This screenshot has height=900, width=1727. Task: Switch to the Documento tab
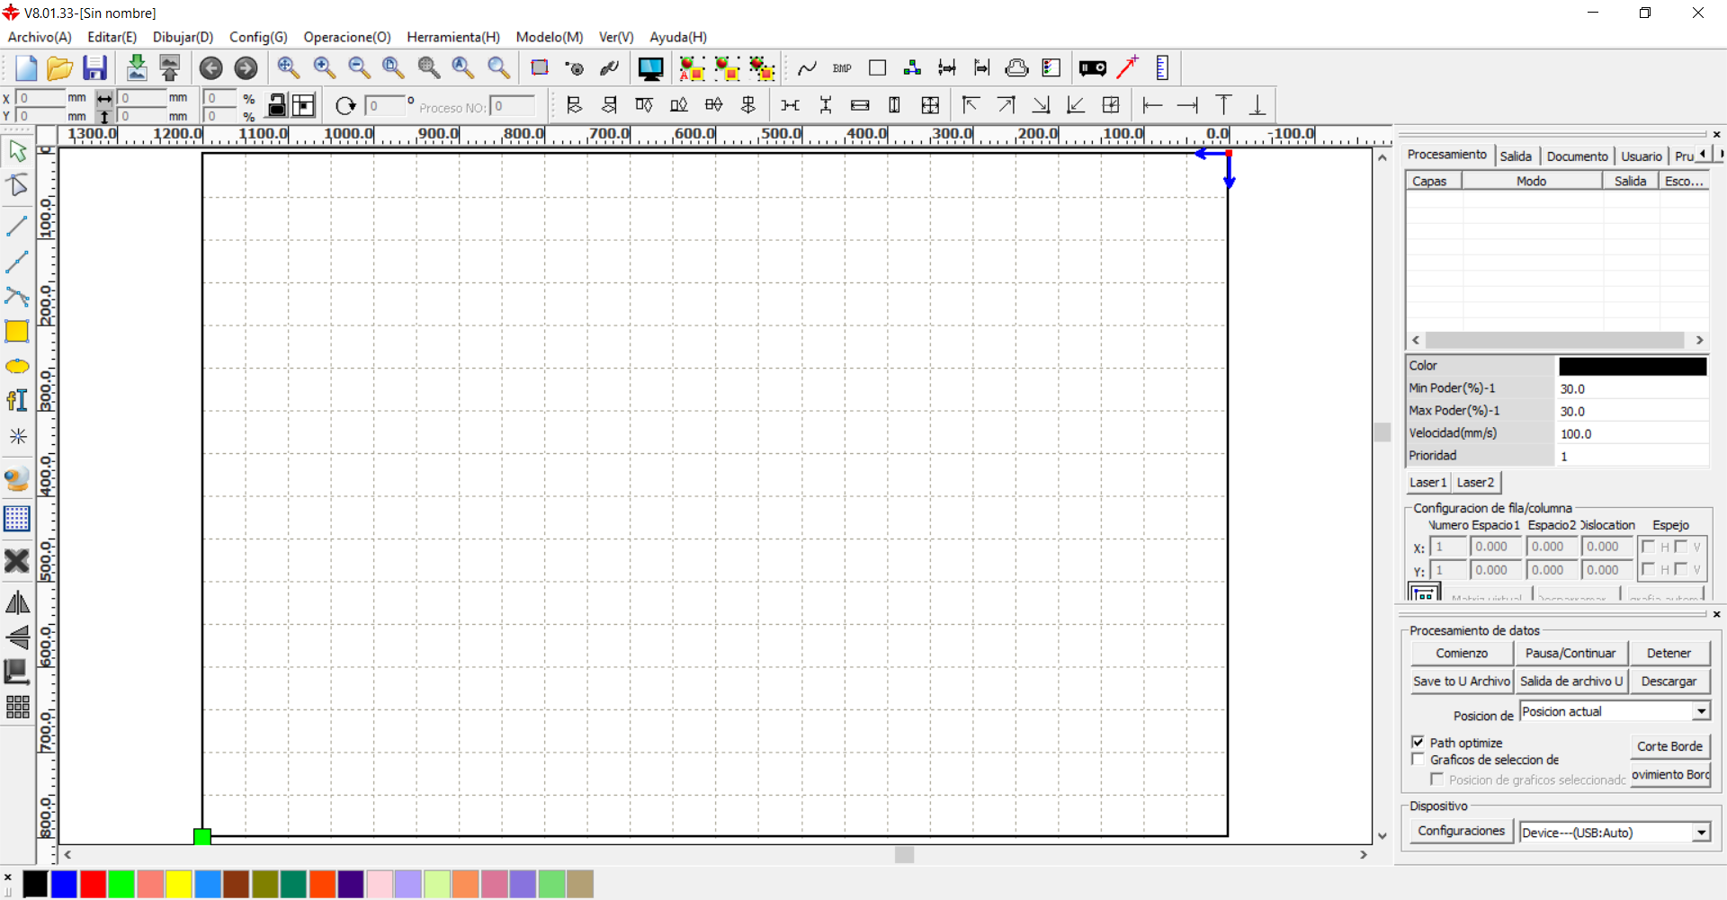pos(1578,156)
